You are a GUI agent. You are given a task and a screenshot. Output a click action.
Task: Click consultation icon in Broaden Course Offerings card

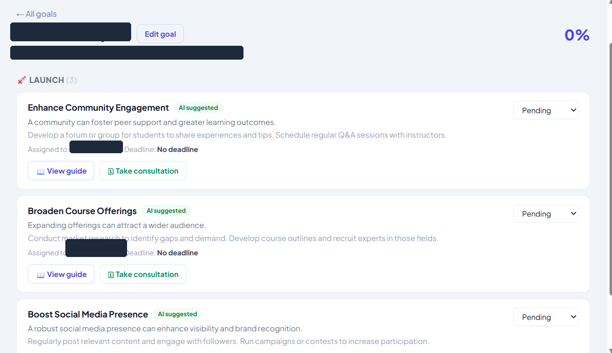[111, 275]
